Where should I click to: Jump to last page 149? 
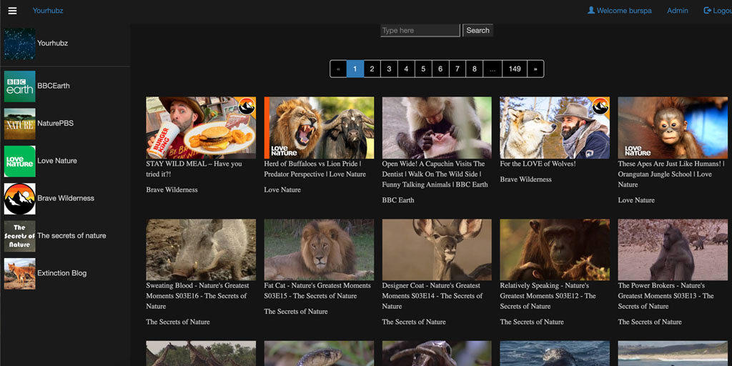click(x=515, y=69)
